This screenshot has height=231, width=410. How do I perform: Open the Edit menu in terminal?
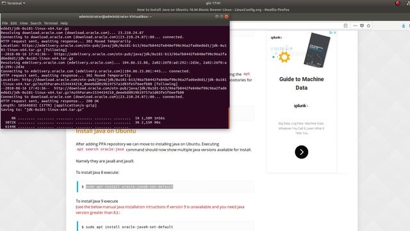pos(13,23)
